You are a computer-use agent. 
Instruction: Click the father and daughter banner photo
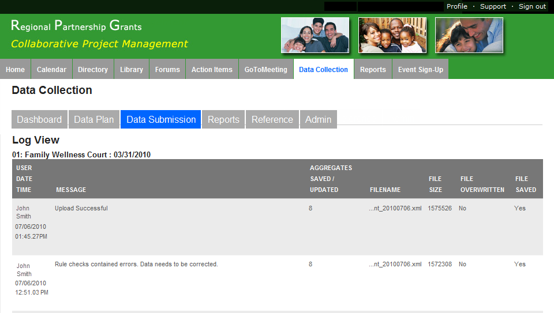[469, 35]
